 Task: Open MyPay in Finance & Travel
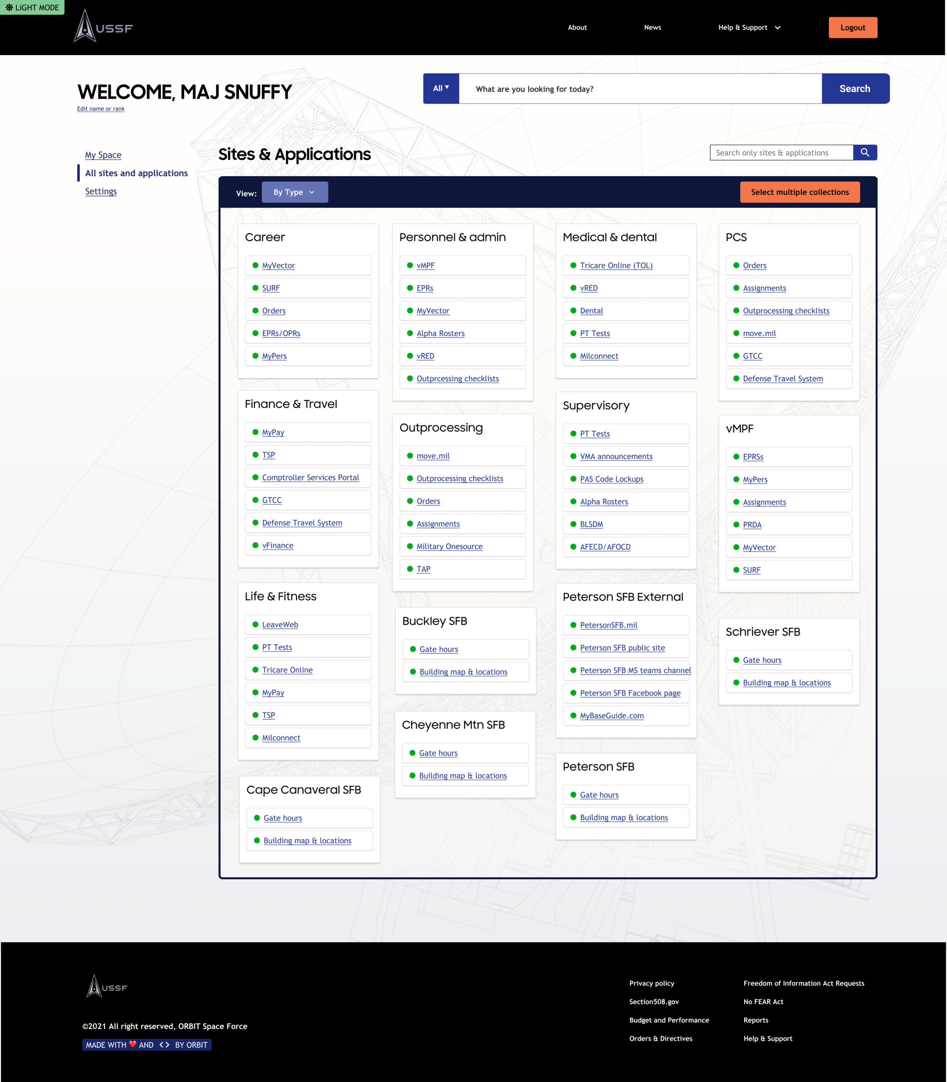point(273,432)
